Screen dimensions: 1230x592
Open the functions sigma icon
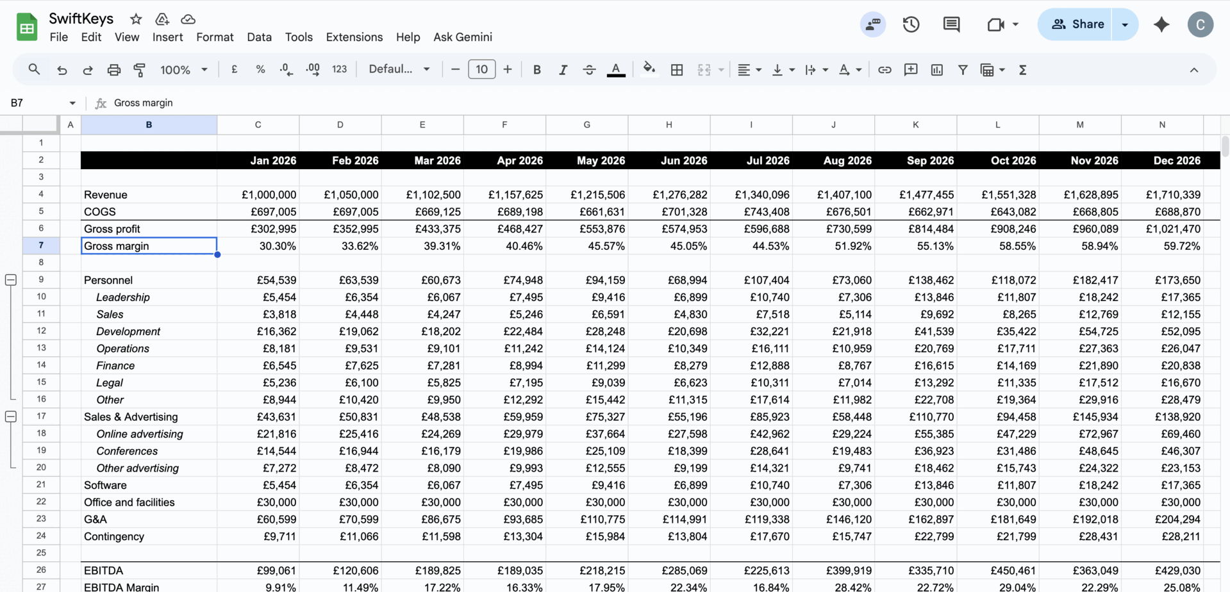(1022, 70)
